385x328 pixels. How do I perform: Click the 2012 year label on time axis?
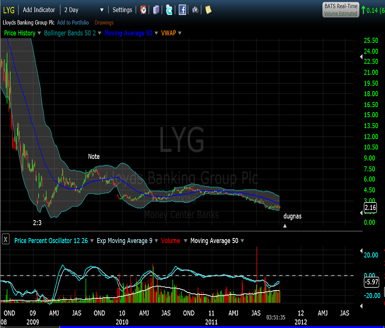tap(301, 322)
